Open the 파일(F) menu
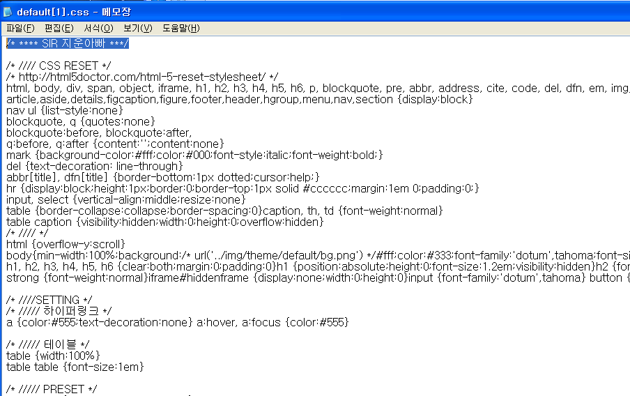 pos(20,29)
